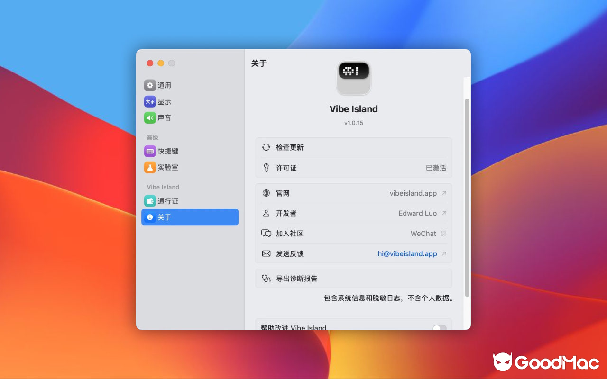Click the orange 实验室 flask icon
The image size is (607, 379).
pos(150,167)
